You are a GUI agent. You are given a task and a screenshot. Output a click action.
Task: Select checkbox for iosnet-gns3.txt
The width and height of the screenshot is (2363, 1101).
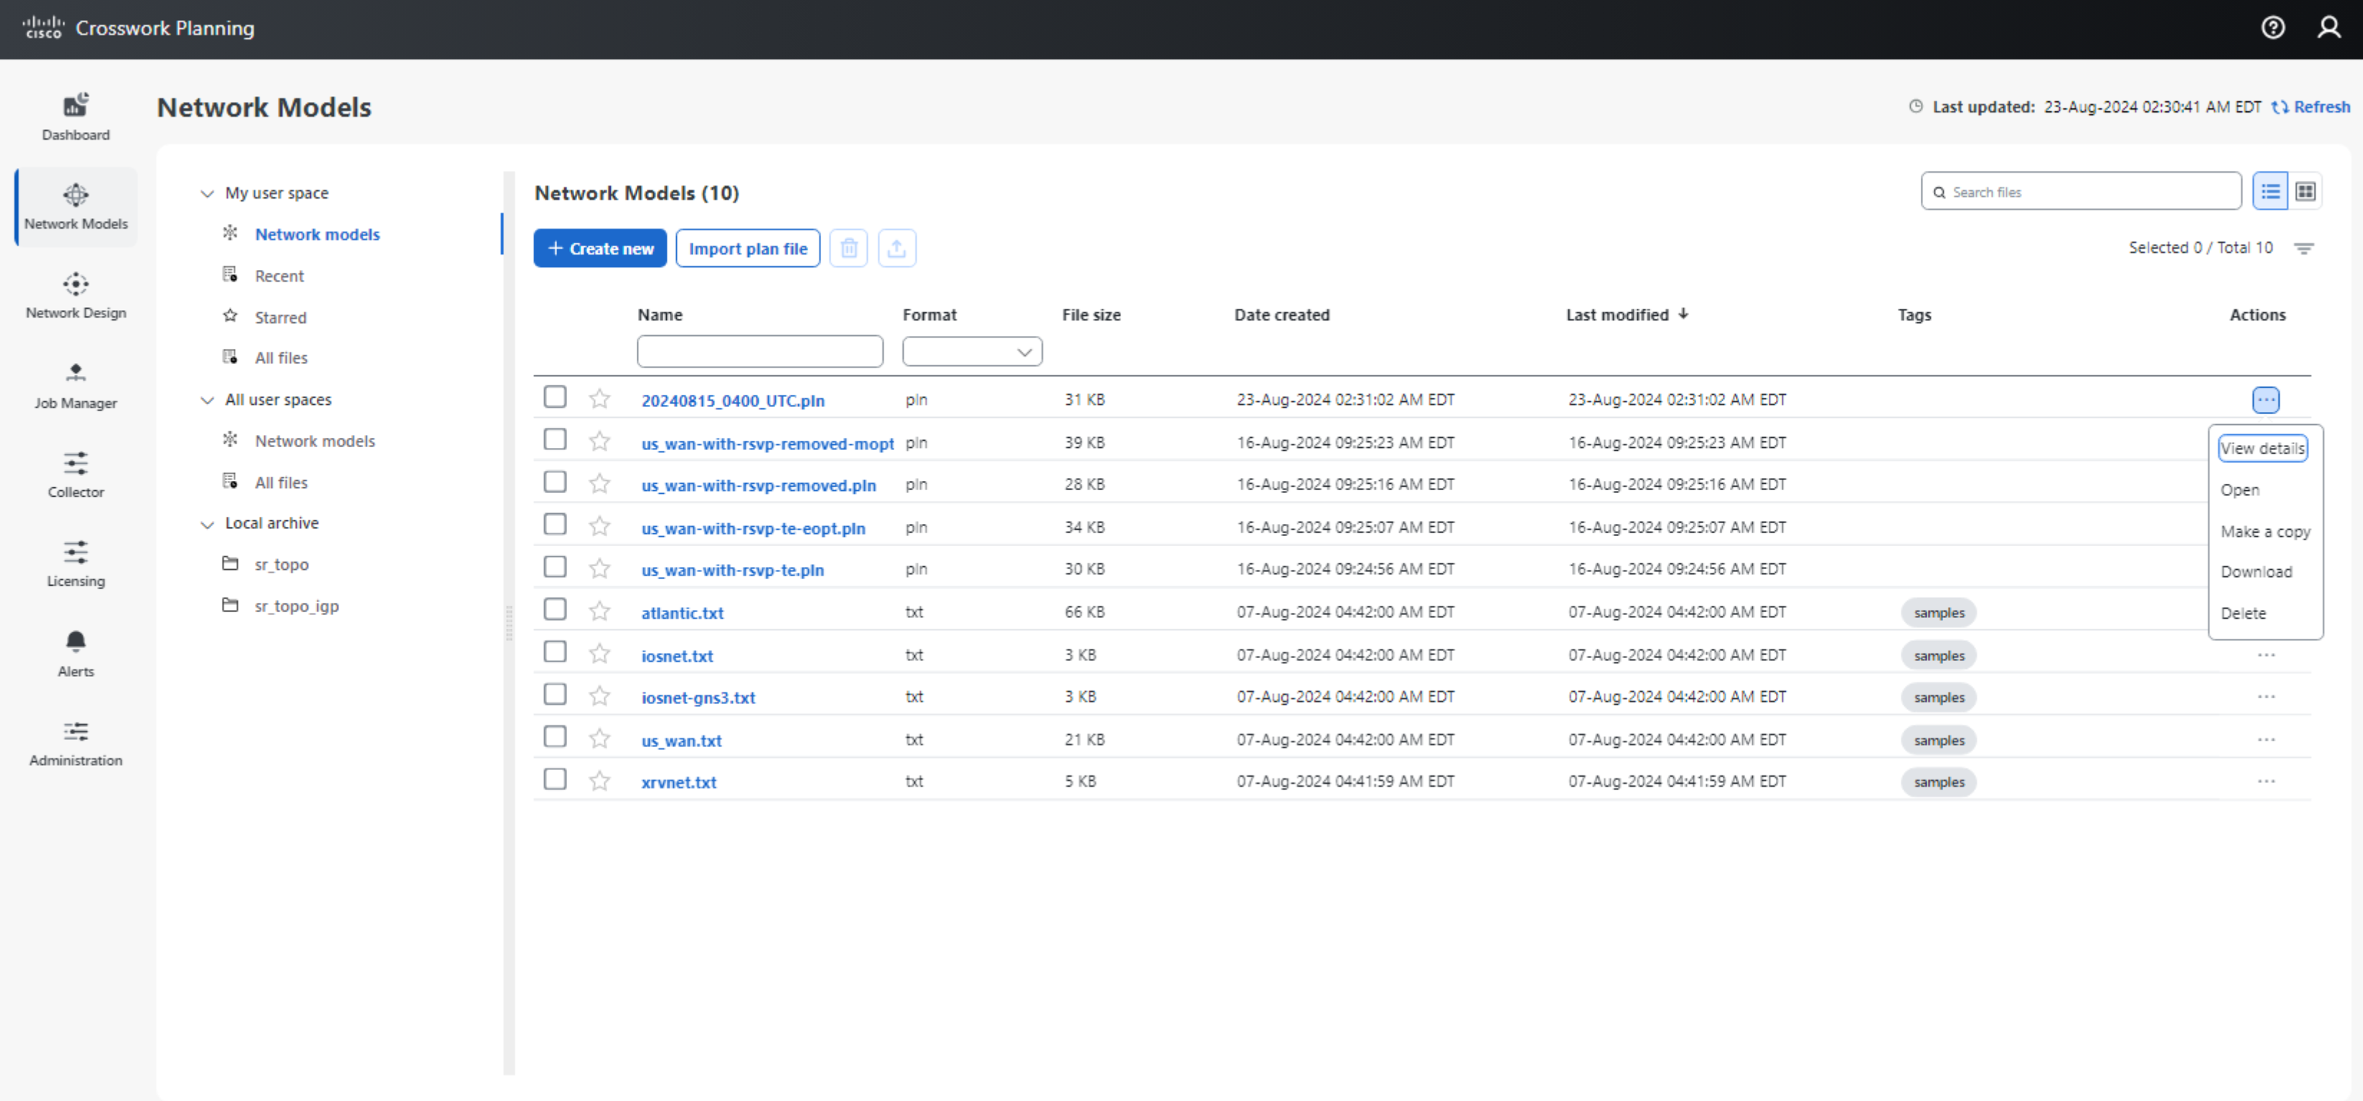pos(555,693)
